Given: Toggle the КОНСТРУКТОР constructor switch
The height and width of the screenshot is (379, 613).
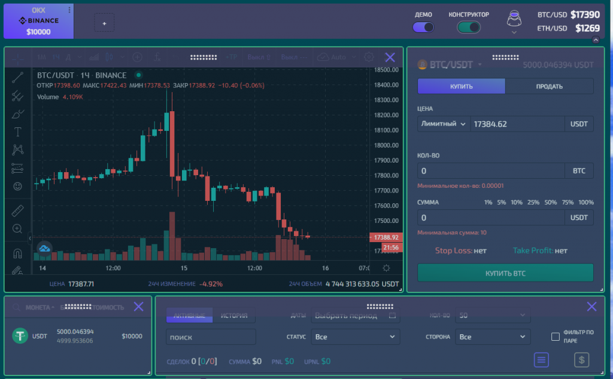Looking at the screenshot, I should click(469, 27).
